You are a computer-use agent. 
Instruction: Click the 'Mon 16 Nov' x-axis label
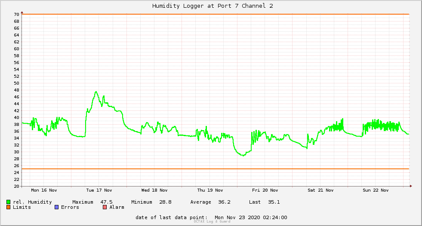click(x=44, y=190)
